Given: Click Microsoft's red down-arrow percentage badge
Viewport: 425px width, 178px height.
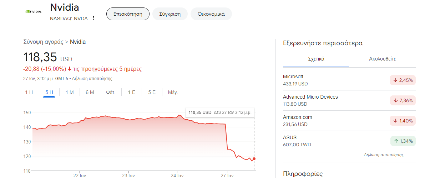Looking at the screenshot, I should [403, 80].
